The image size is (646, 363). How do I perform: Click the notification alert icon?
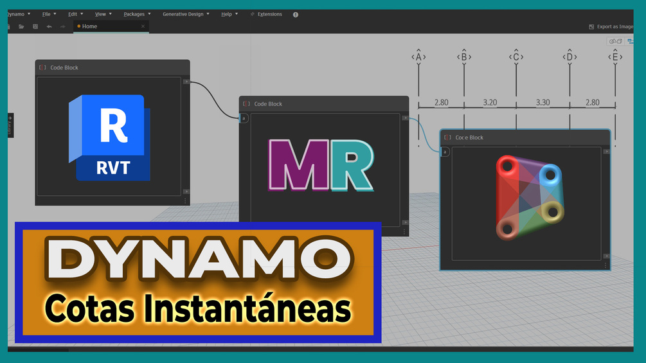click(x=296, y=14)
